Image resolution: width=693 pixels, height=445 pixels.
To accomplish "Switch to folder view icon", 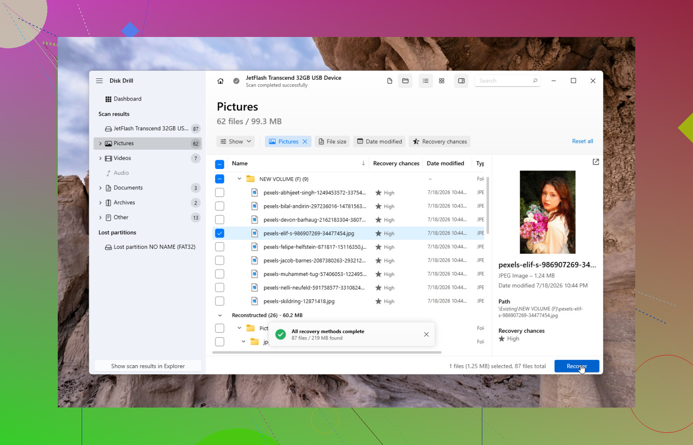I will coord(405,81).
